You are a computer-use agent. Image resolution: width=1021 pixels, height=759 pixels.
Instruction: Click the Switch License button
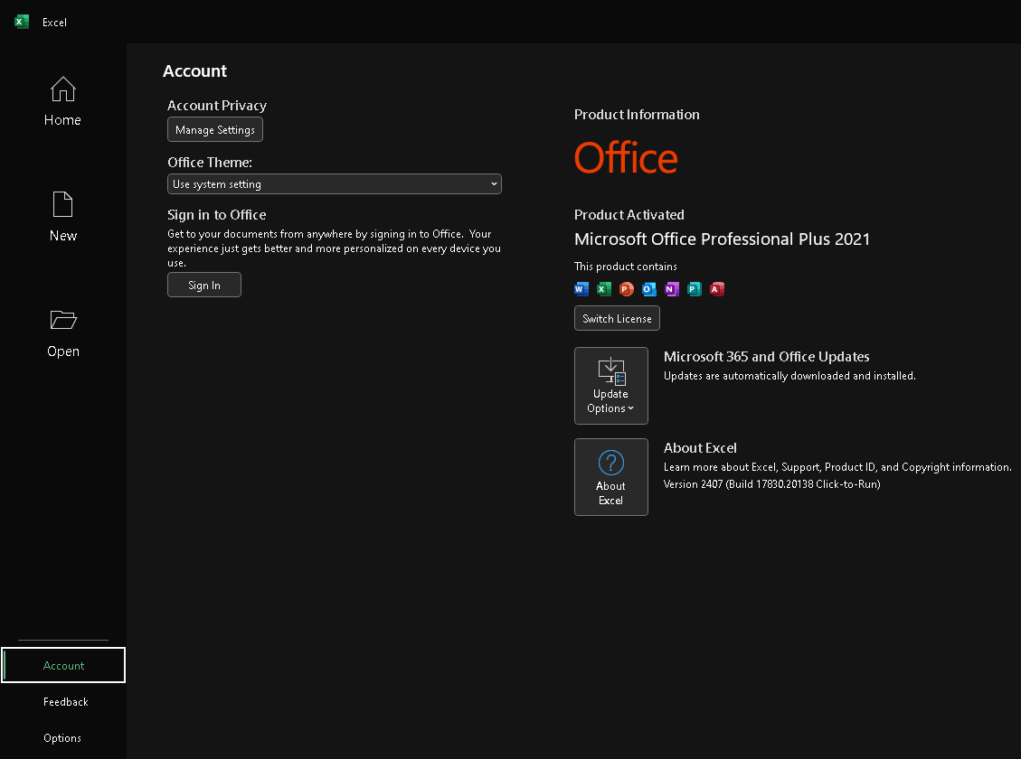617,318
